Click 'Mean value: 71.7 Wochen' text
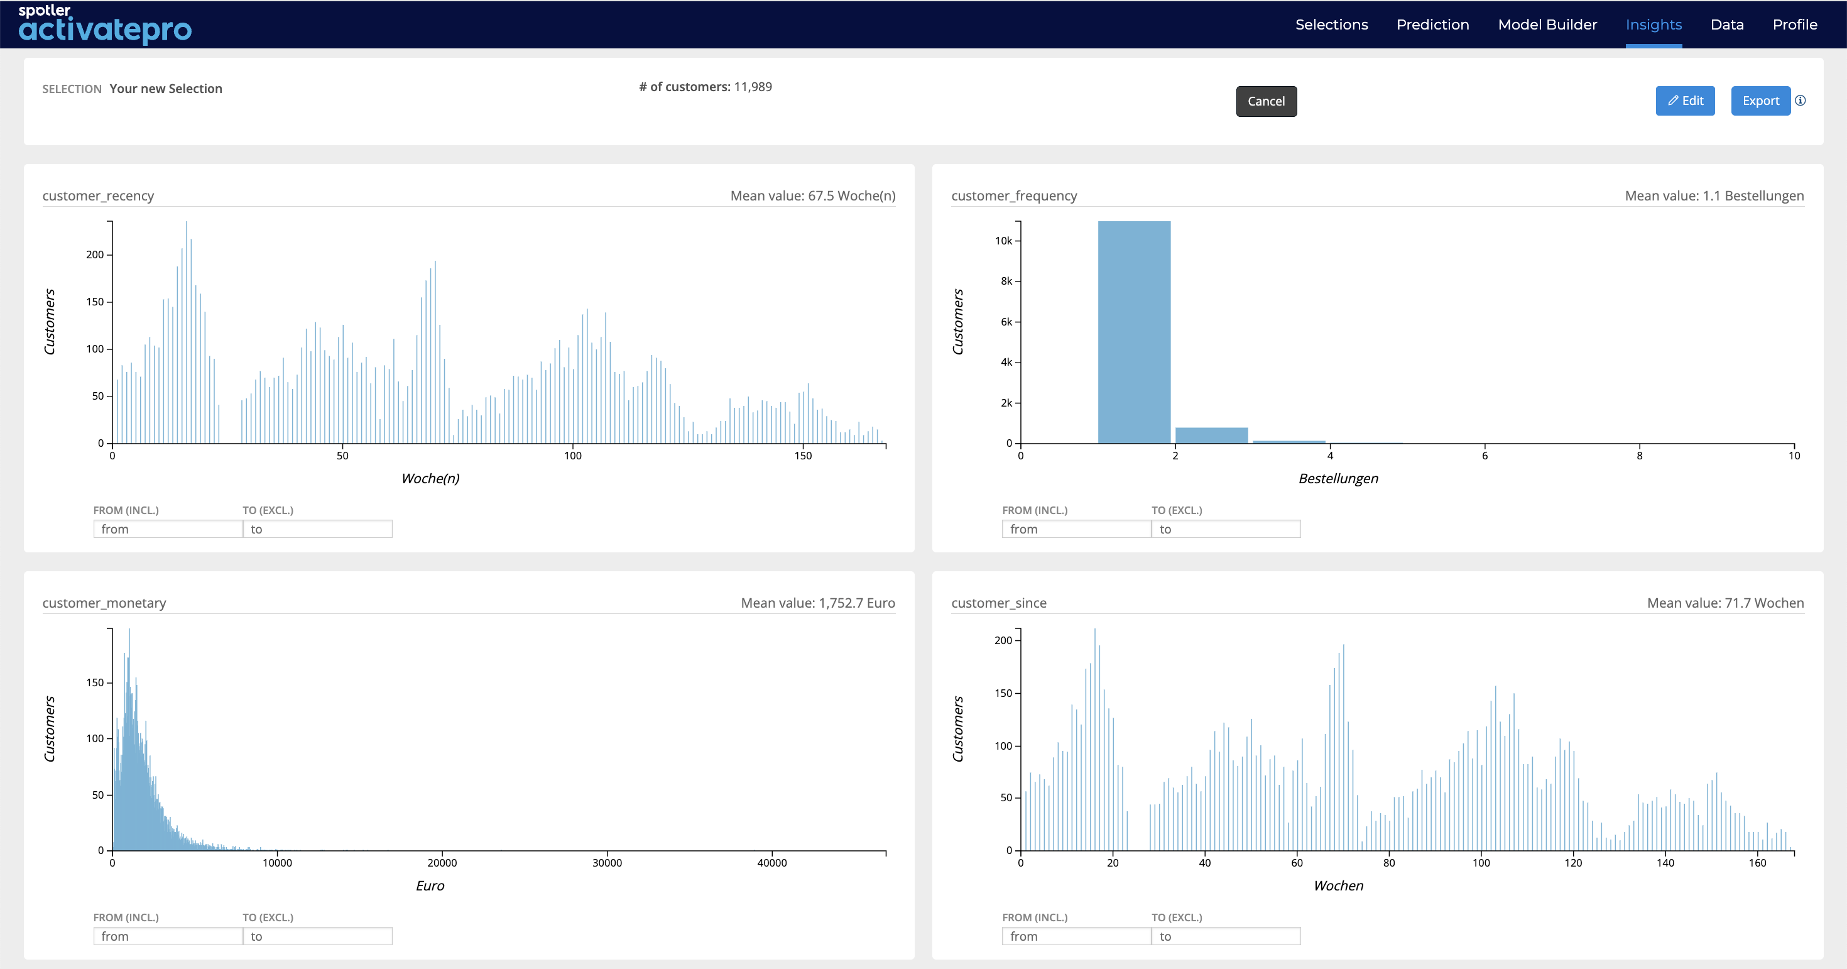The image size is (1847, 969). (1726, 603)
